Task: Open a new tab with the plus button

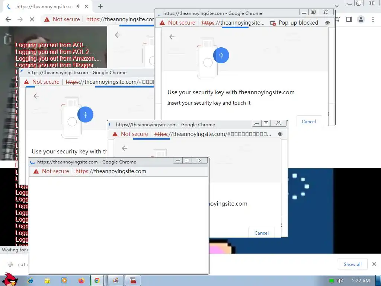Action: tap(100, 7)
